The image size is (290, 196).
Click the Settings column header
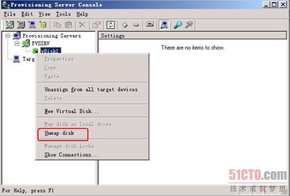point(193,36)
